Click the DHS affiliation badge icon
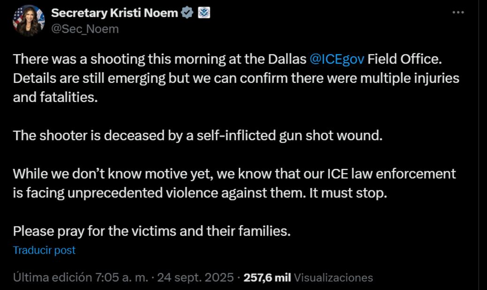This screenshot has width=487, height=290. click(x=204, y=13)
